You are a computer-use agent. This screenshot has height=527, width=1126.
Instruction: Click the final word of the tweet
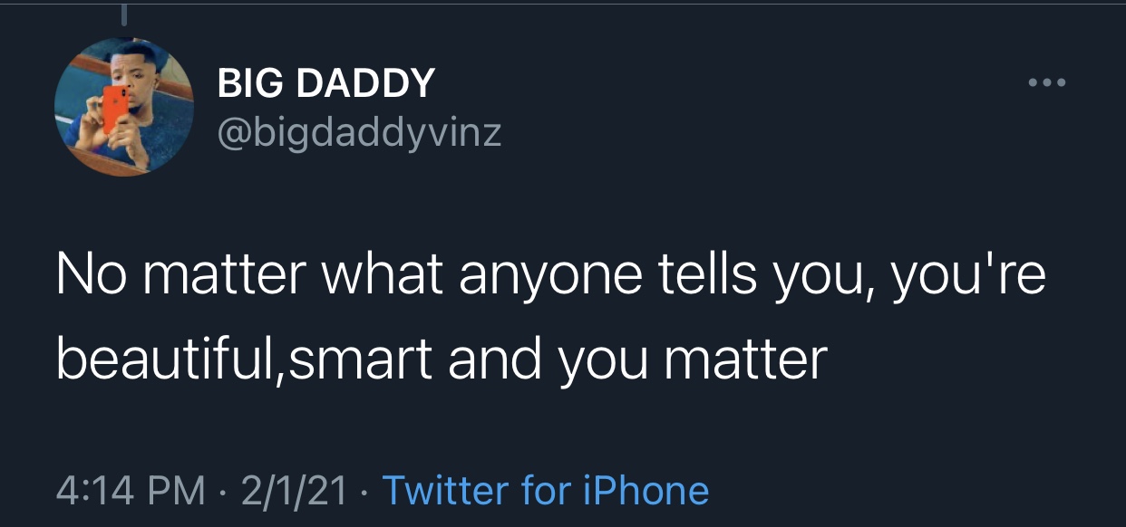[745, 360]
